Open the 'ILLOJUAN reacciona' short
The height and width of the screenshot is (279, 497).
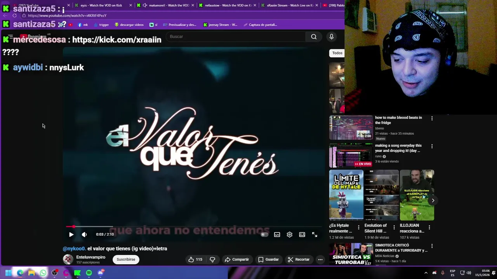tap(417, 195)
